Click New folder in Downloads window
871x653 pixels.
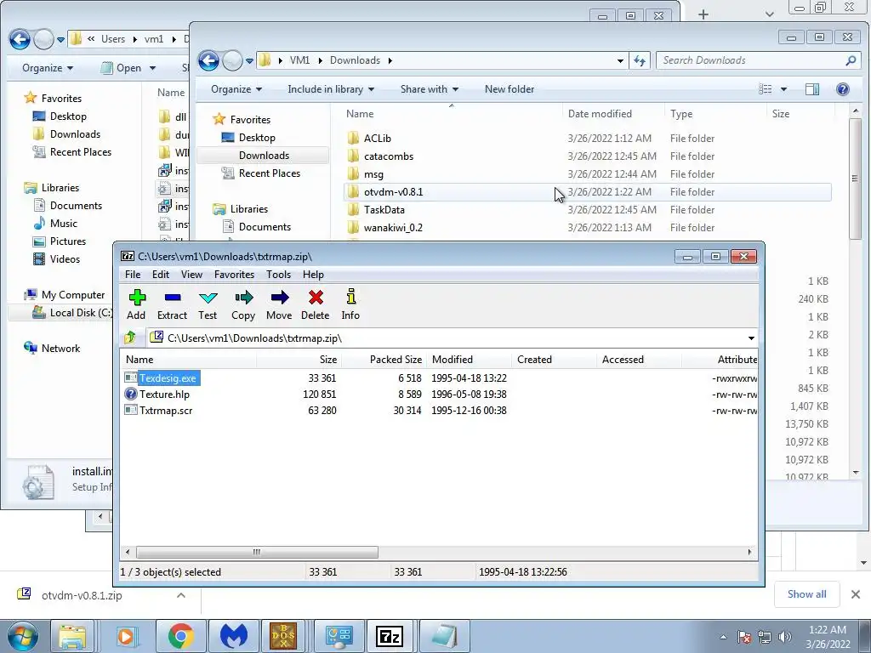coord(510,89)
